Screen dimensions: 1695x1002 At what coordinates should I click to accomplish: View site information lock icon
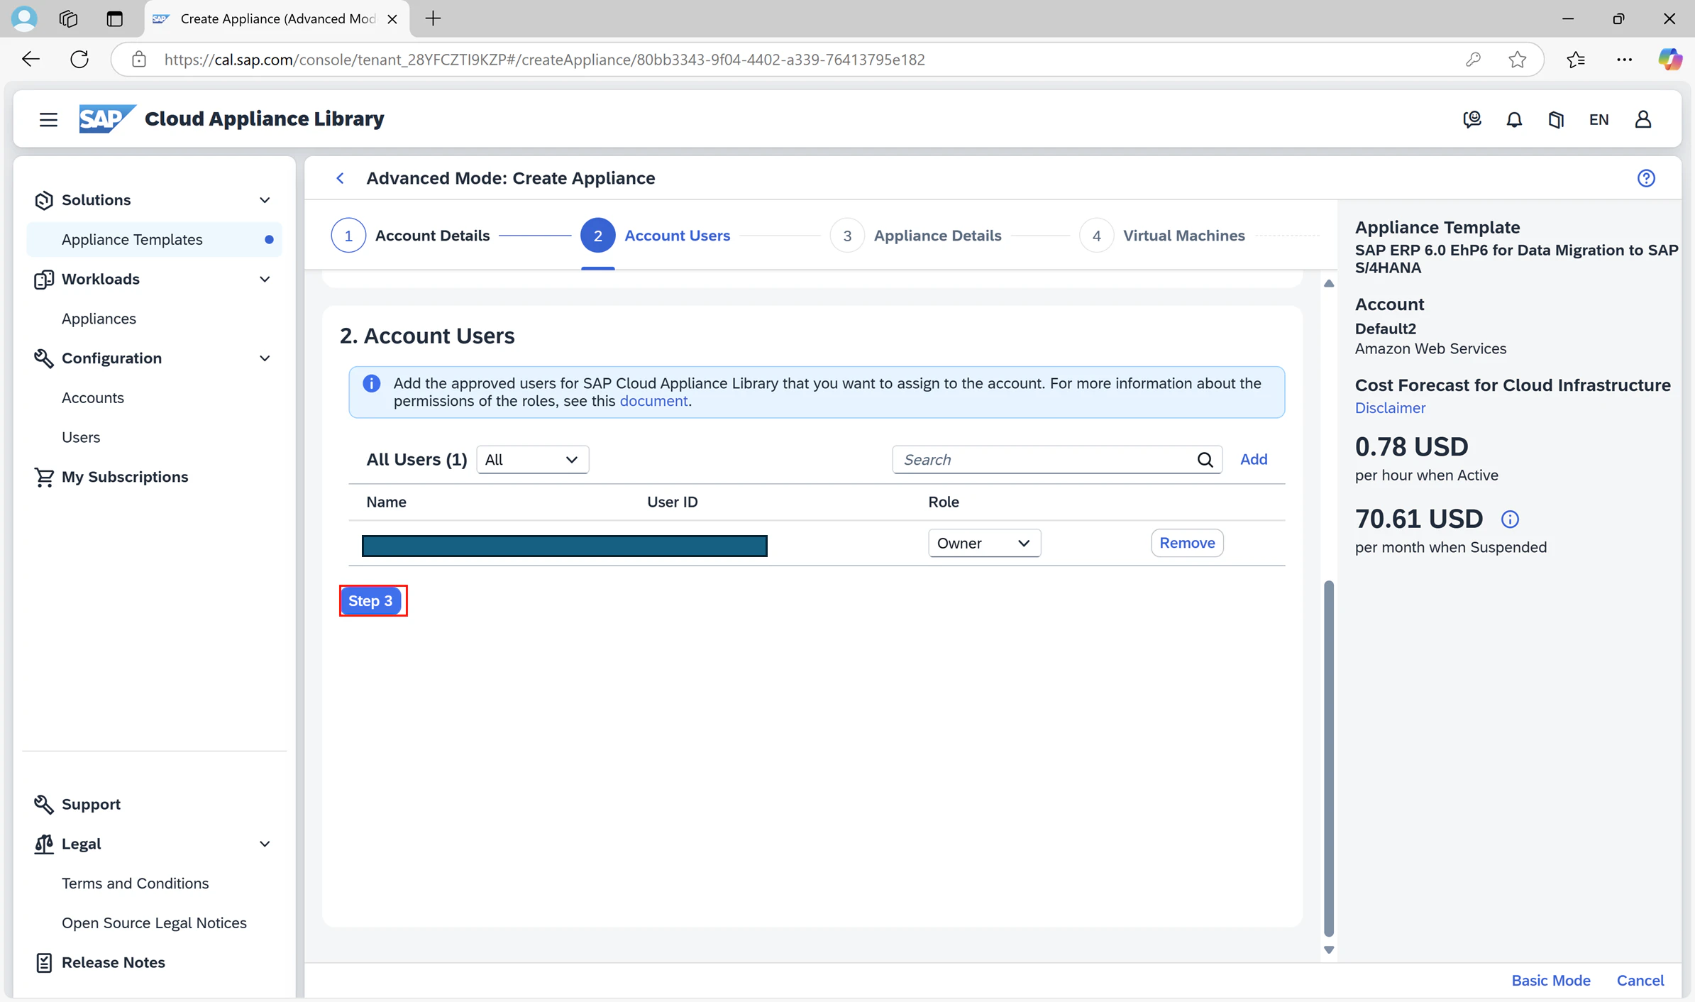[x=139, y=60]
